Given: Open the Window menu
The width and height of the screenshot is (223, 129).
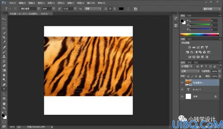Looking at the screenshot, I should tap(91, 3).
